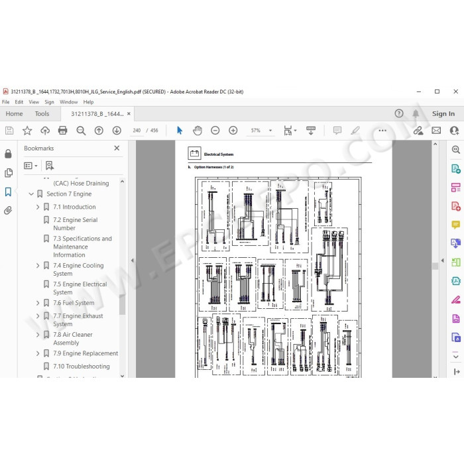
Task: Expand 7.7 Engine Exhaust System chevron
Action: coord(38,316)
